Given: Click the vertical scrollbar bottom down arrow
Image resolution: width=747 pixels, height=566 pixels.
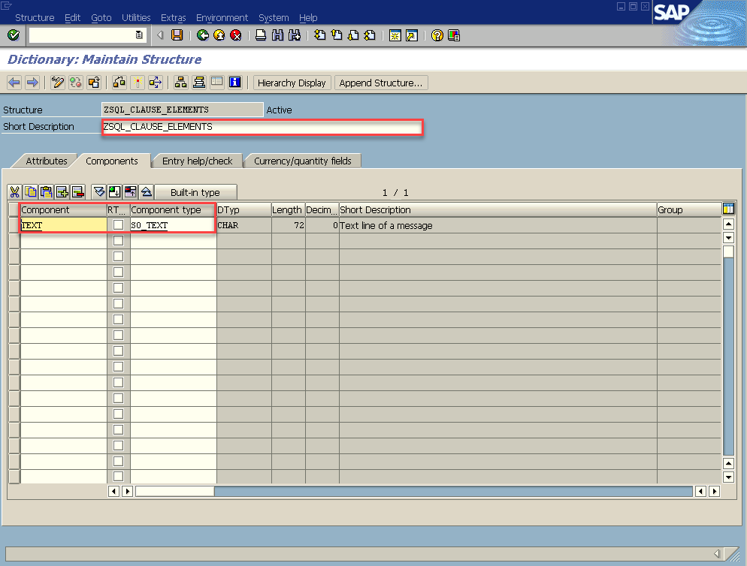Looking at the screenshot, I should pos(728,477).
